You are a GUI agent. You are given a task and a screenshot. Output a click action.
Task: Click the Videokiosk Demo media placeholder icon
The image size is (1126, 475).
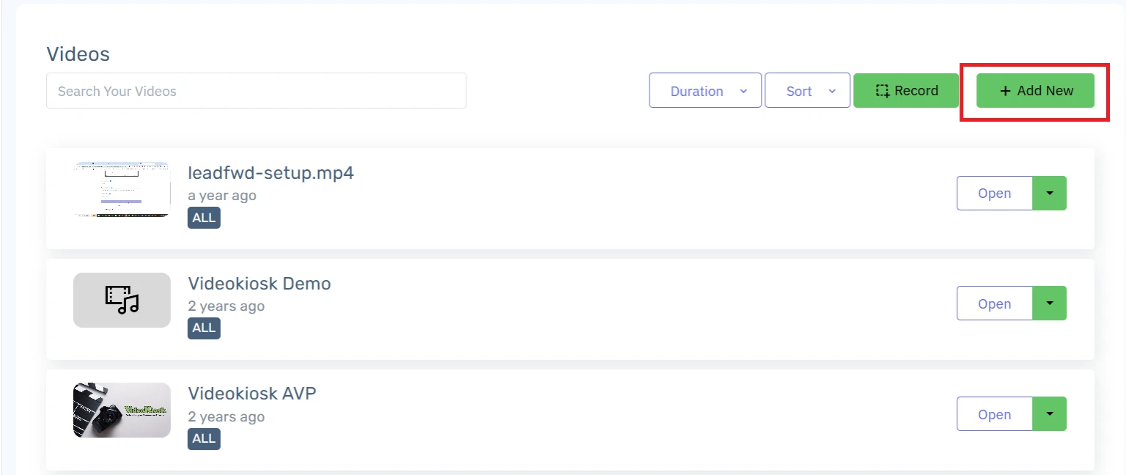point(122,300)
